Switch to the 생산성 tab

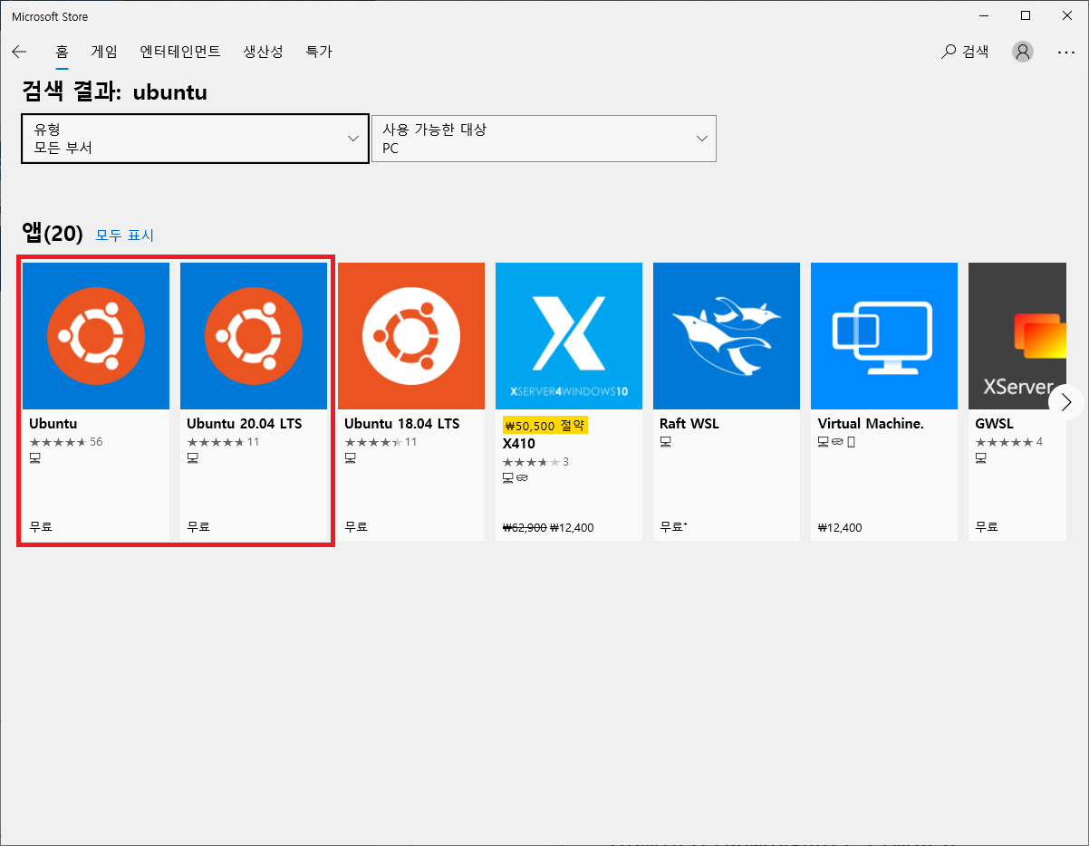click(263, 52)
